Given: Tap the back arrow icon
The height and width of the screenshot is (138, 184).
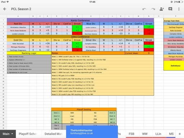Looking at the screenshot, I should tap(5, 9).
